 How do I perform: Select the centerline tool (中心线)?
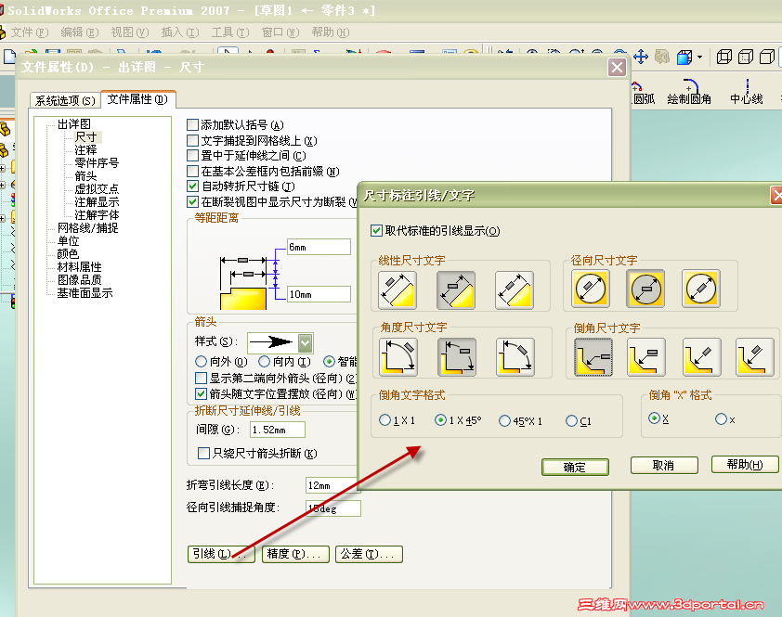[747, 92]
